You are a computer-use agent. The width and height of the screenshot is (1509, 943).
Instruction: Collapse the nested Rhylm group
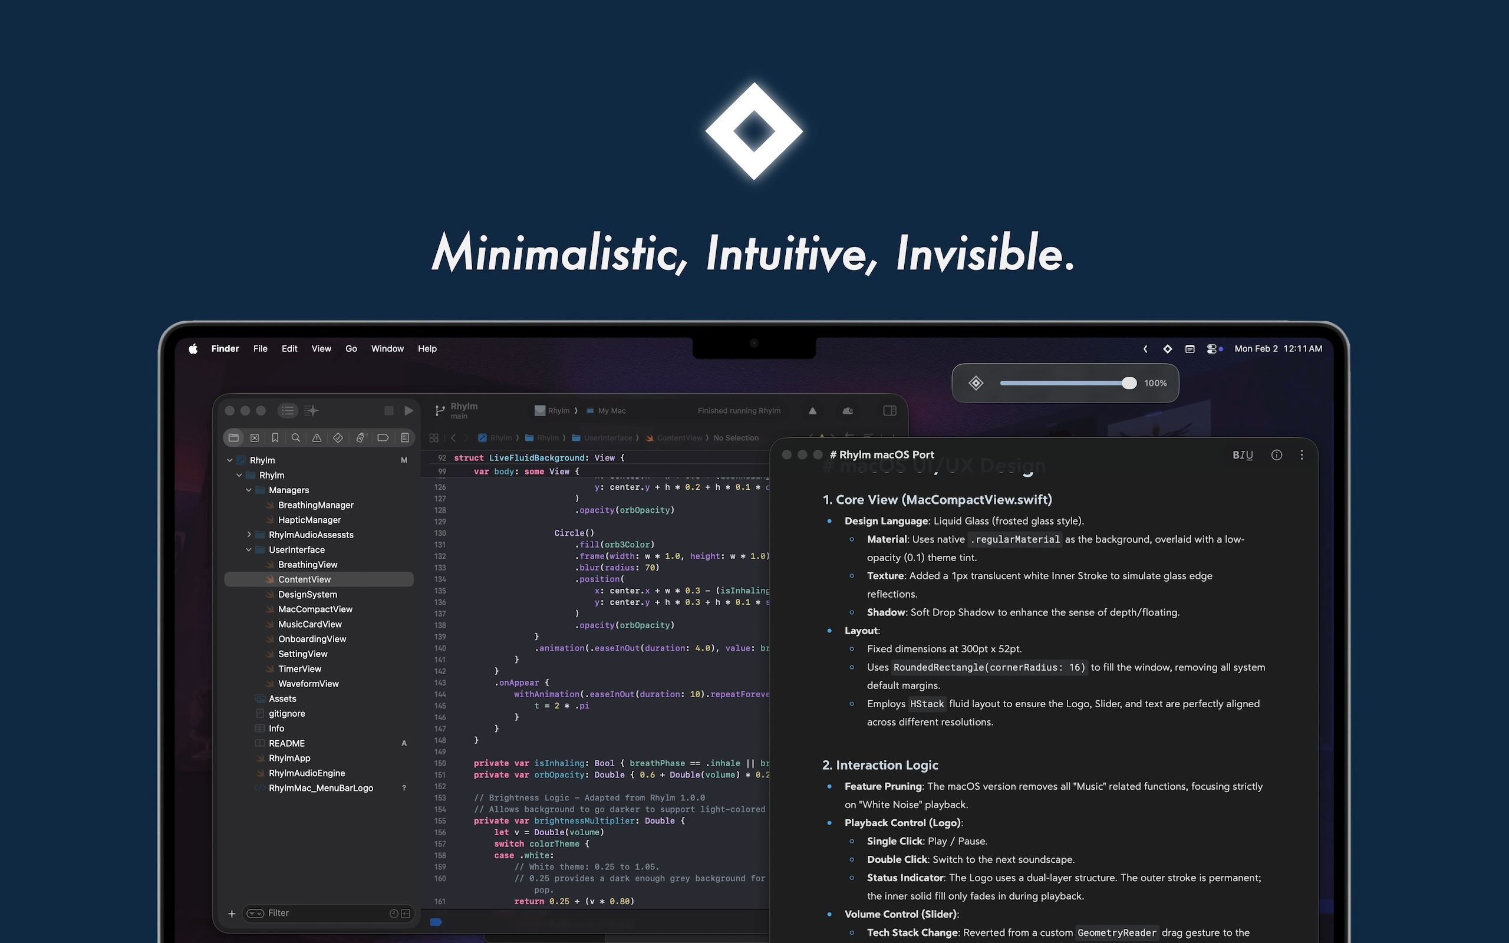(x=239, y=475)
